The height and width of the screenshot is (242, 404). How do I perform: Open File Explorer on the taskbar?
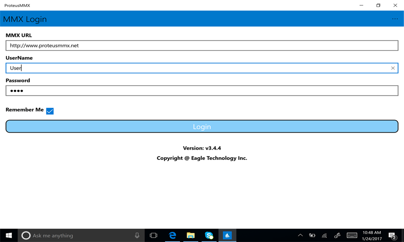[x=191, y=235]
